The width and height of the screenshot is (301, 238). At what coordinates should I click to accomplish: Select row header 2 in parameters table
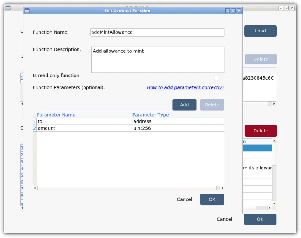pos(35,128)
